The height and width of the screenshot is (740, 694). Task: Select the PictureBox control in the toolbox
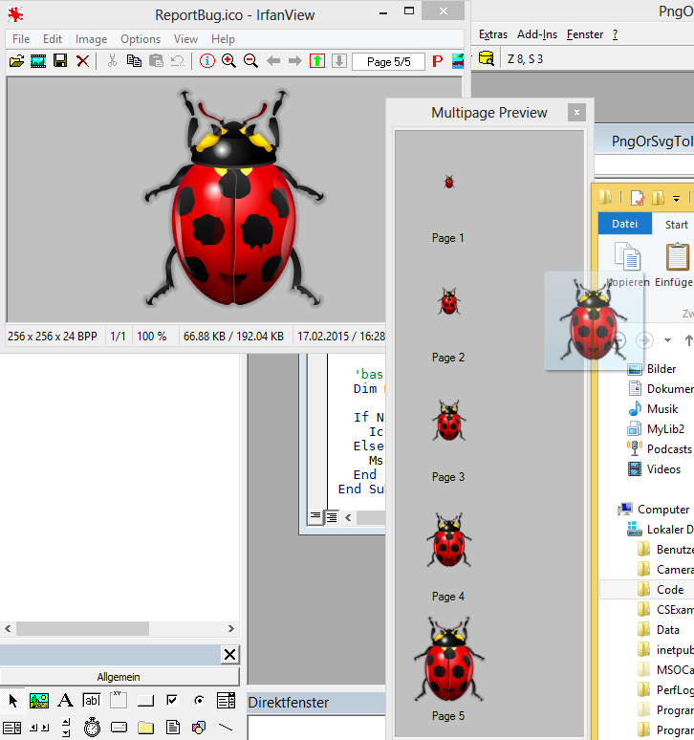click(x=39, y=701)
